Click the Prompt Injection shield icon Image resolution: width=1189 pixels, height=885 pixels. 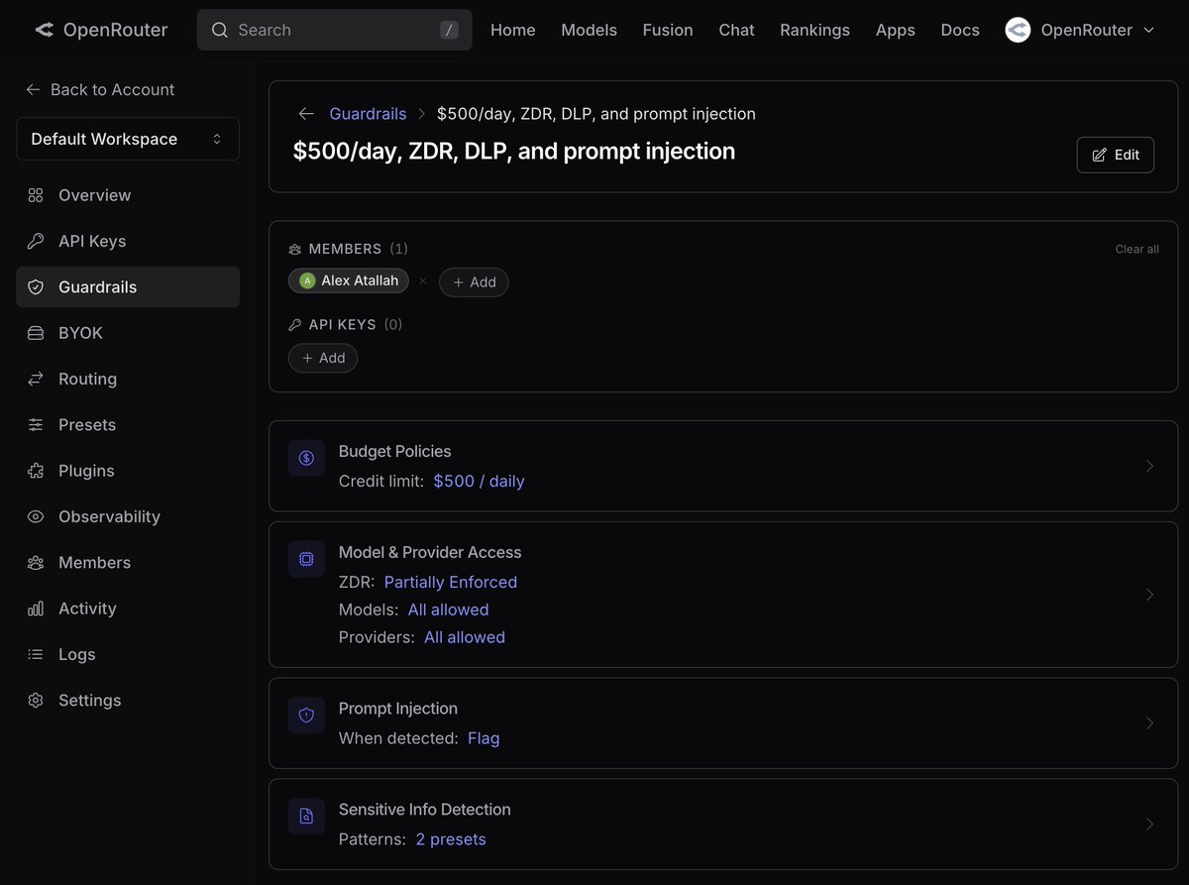[306, 716]
